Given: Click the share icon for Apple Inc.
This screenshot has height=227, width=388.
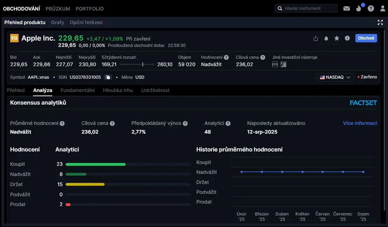Looking at the screenshot, I should (316, 38).
